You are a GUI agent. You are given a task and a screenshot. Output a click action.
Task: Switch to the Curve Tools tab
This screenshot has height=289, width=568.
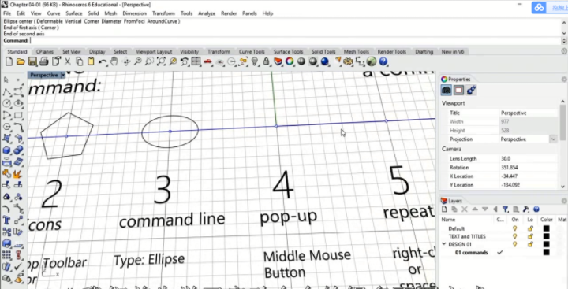(252, 51)
